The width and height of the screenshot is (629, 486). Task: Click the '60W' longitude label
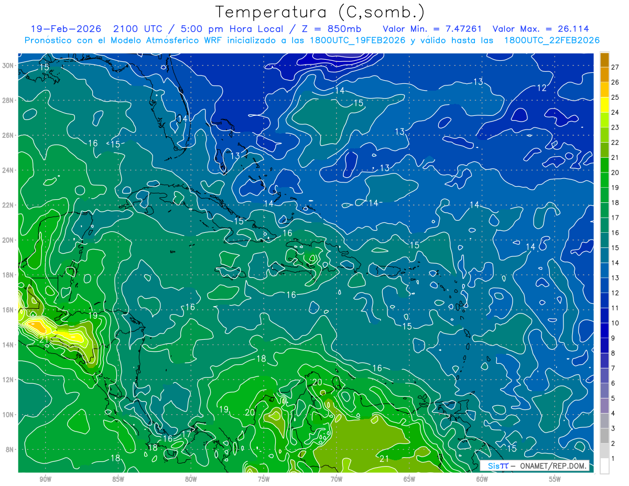pos(482,480)
